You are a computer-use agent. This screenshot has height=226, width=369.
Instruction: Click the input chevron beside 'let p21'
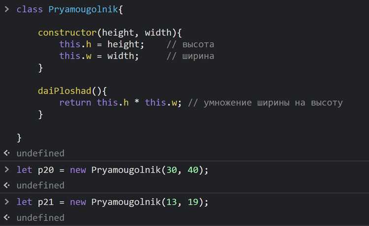point(6,201)
